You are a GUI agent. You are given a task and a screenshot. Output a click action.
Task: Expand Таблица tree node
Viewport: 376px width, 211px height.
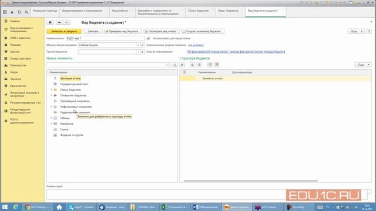point(51,118)
